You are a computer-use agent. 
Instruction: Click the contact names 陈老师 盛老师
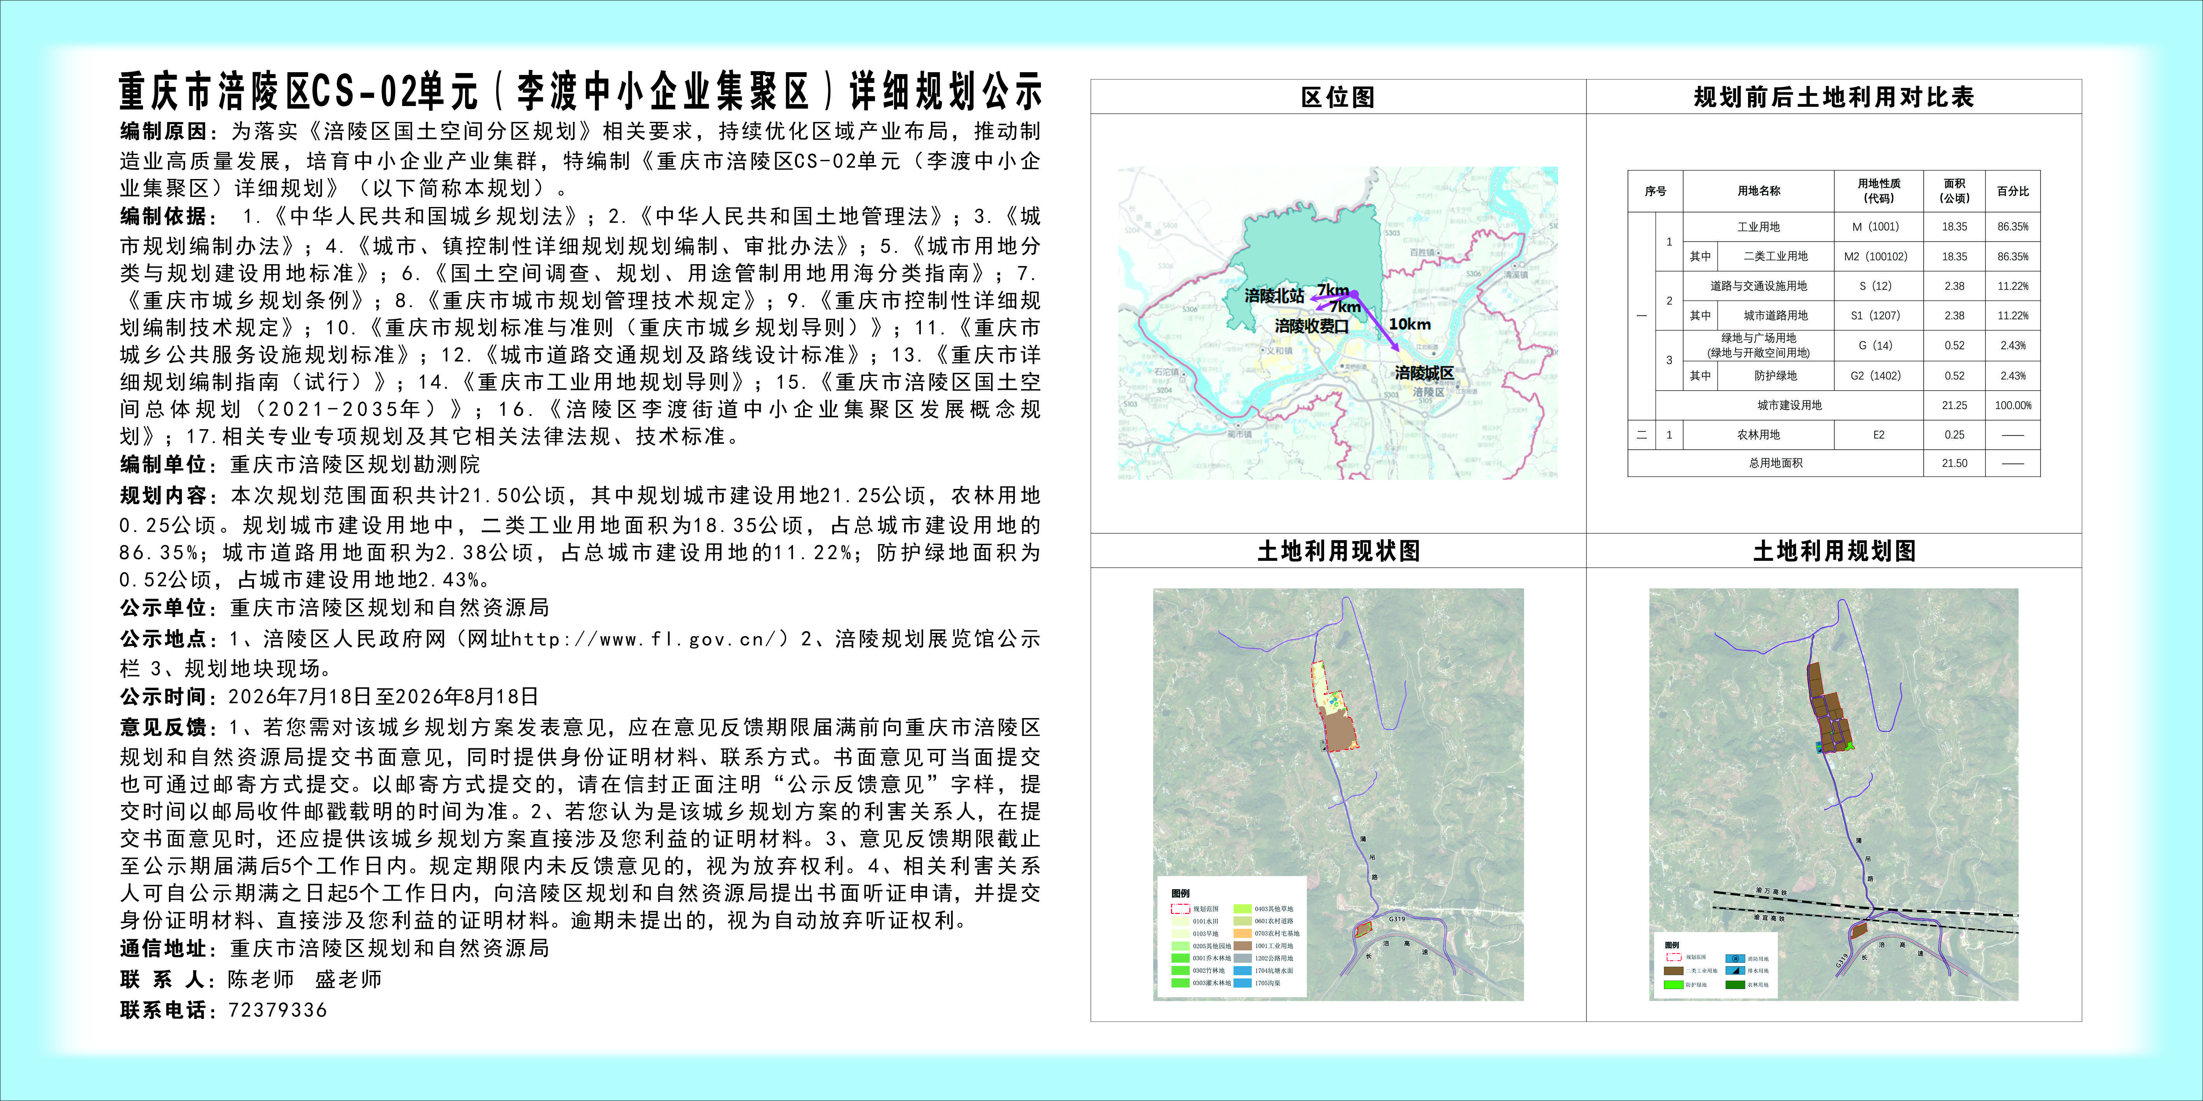coord(305,979)
